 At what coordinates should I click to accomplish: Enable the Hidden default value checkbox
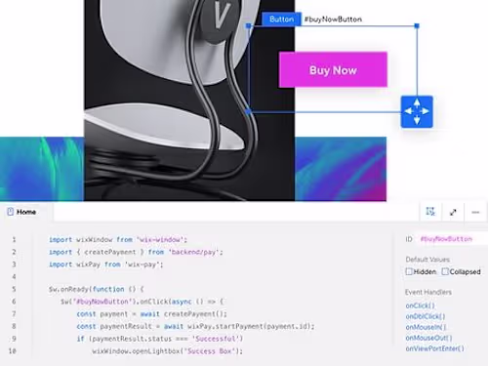click(409, 271)
